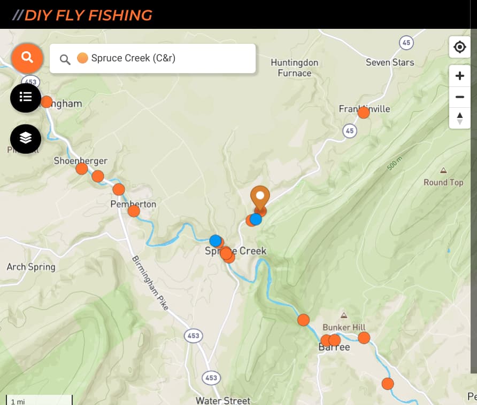Click the orange dot beside Spruce Creek (C&r)

(x=83, y=58)
